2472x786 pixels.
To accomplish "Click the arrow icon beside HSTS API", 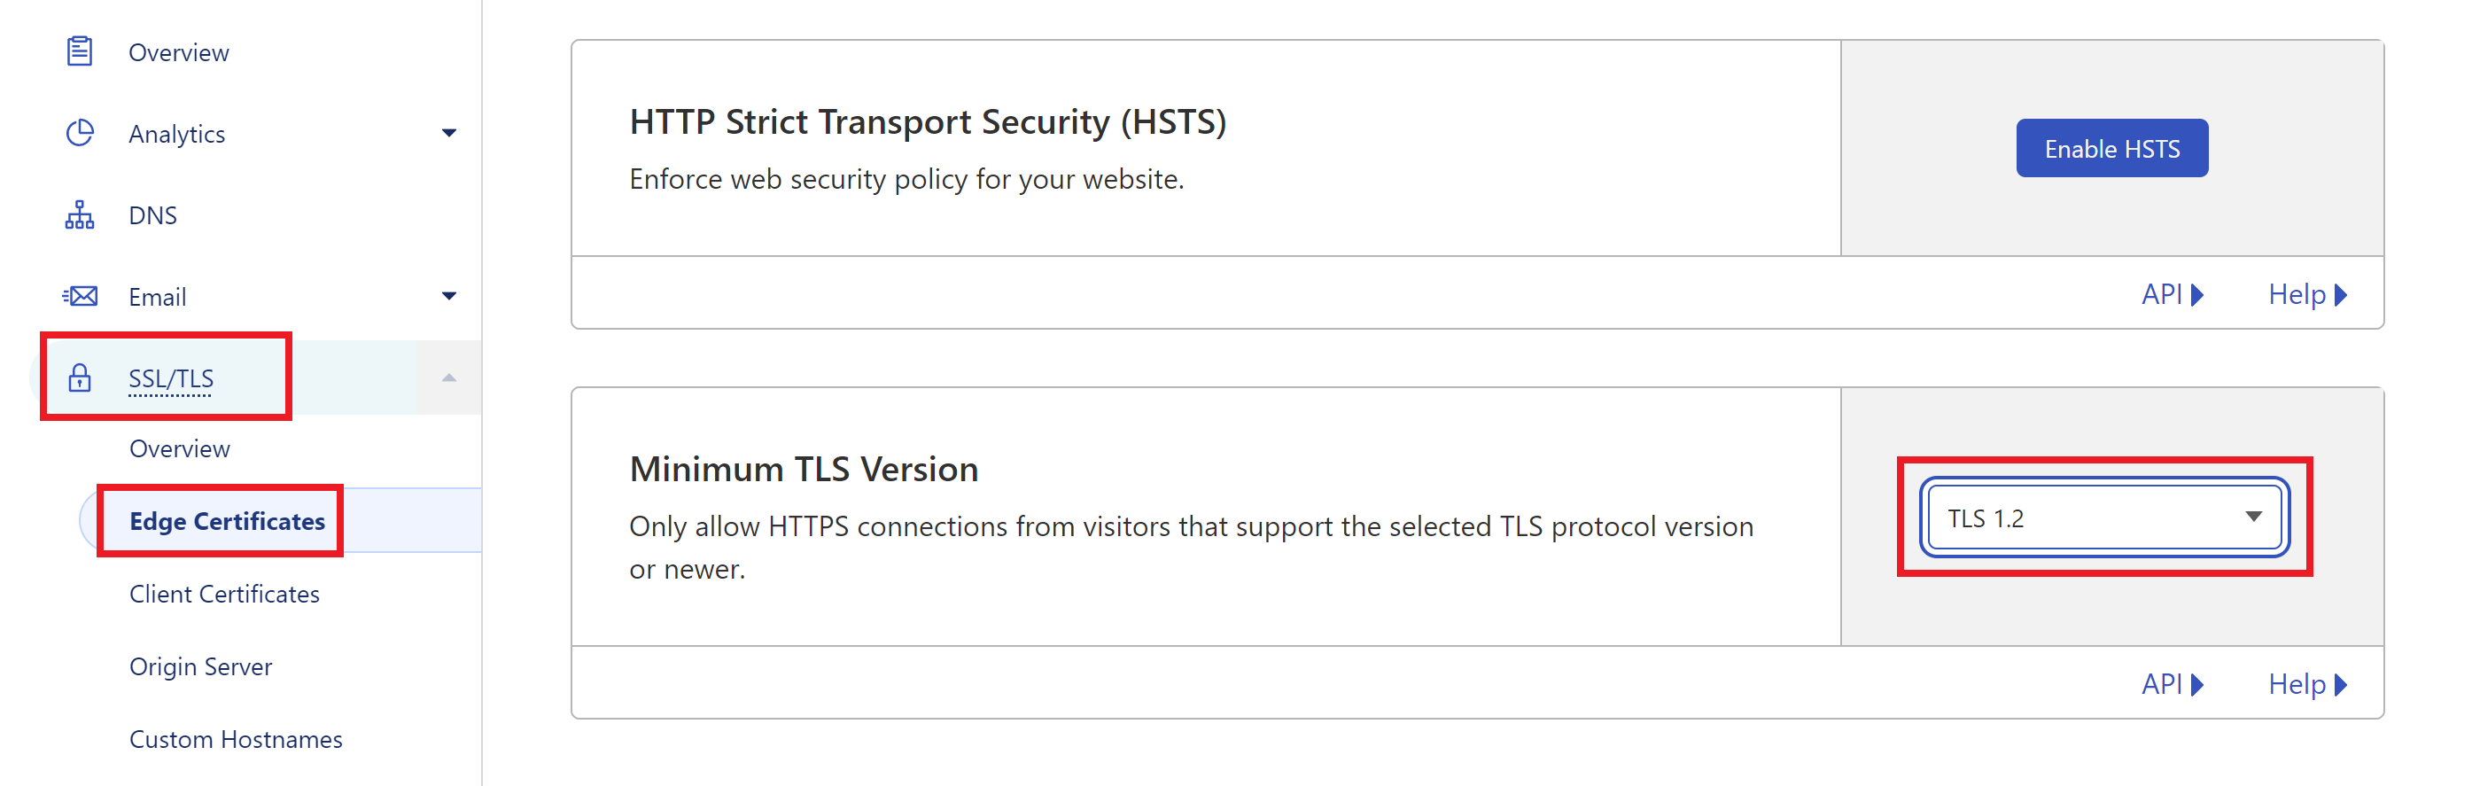I will point(2197,294).
